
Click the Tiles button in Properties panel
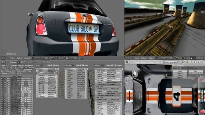click(196, 71)
